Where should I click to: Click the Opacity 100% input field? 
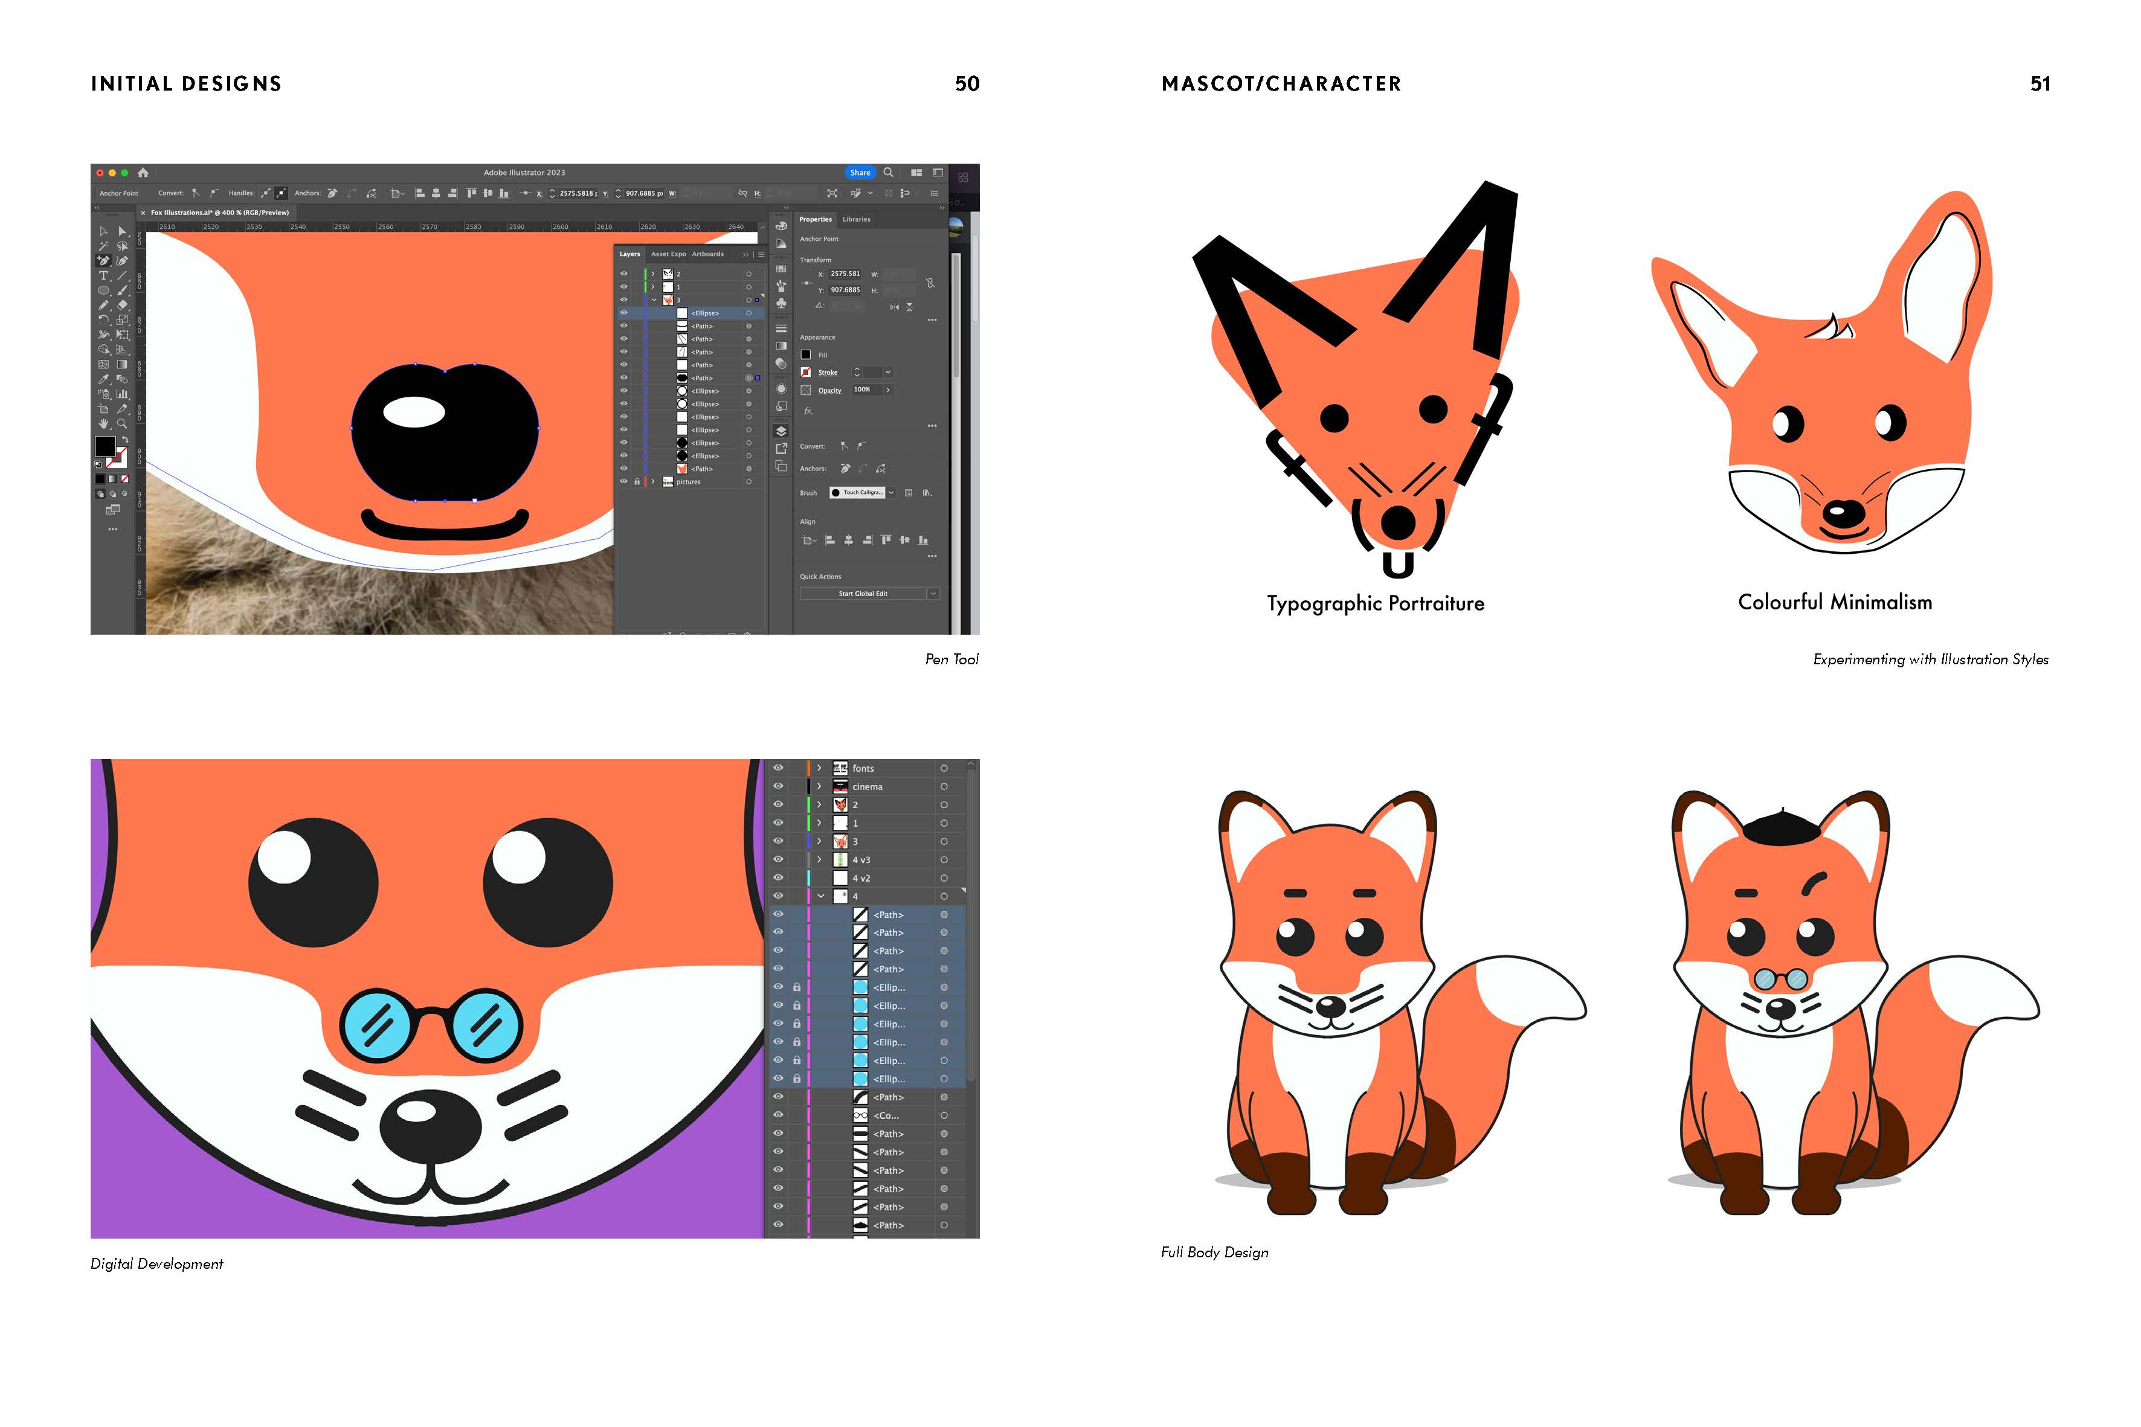pos(864,390)
